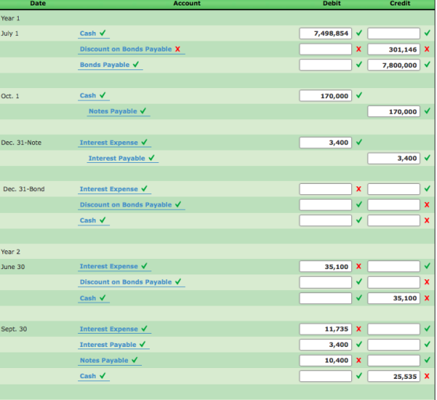Click the Debit column header
This screenshot has width=437, height=400.
pyautogui.click(x=332, y=3)
